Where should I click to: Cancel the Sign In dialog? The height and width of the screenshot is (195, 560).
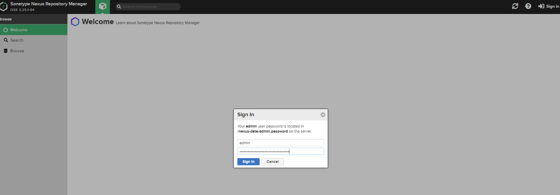tap(272, 162)
